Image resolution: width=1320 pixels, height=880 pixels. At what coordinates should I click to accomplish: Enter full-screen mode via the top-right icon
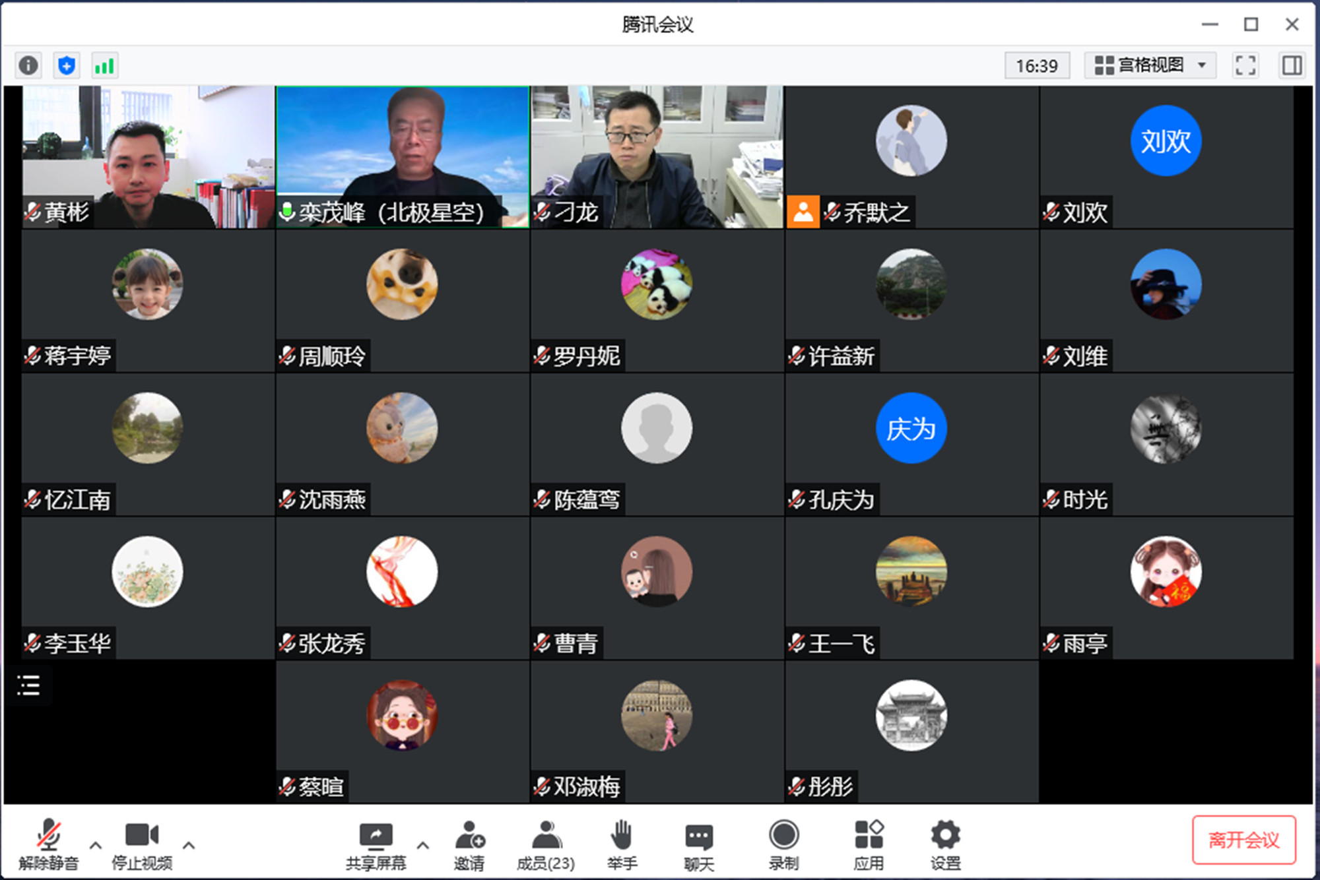(1245, 65)
